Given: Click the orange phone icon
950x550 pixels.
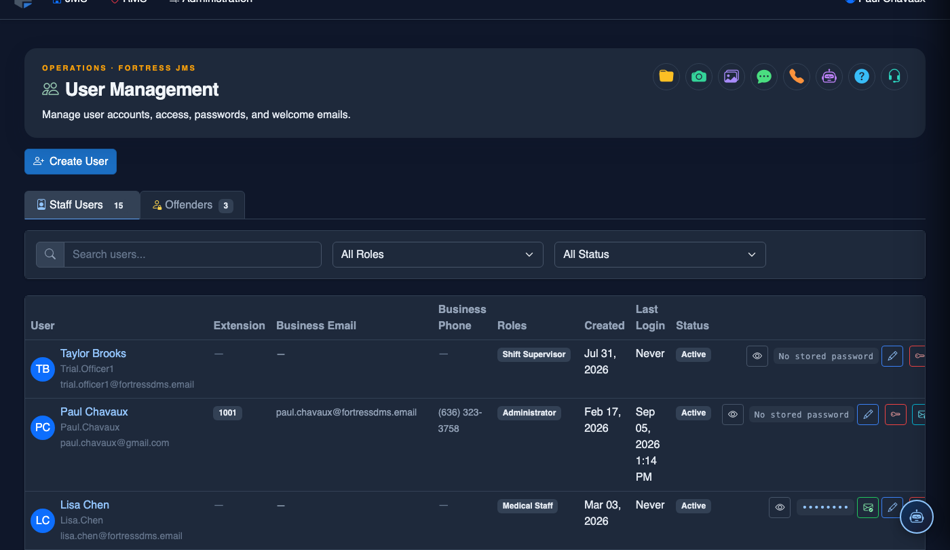Looking at the screenshot, I should pyautogui.click(x=797, y=77).
